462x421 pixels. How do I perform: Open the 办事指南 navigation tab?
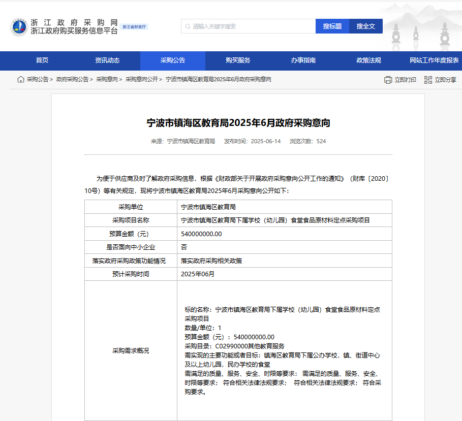point(303,60)
